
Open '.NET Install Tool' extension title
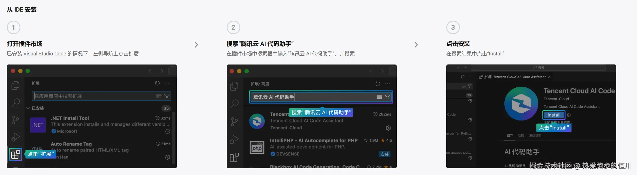[70, 118]
